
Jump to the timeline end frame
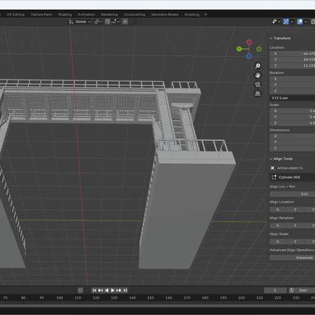click(x=125, y=291)
